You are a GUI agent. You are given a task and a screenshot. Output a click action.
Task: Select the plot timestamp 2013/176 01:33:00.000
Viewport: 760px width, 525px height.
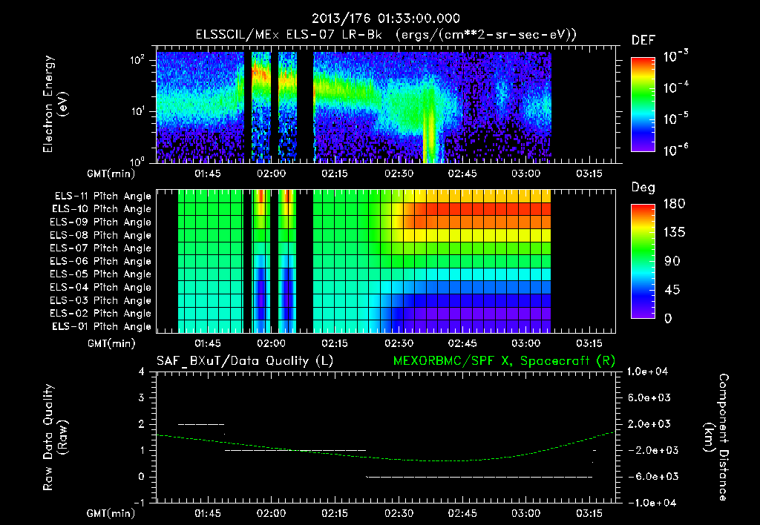point(386,19)
